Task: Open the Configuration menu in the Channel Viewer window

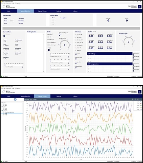Action: (x=18, y=88)
